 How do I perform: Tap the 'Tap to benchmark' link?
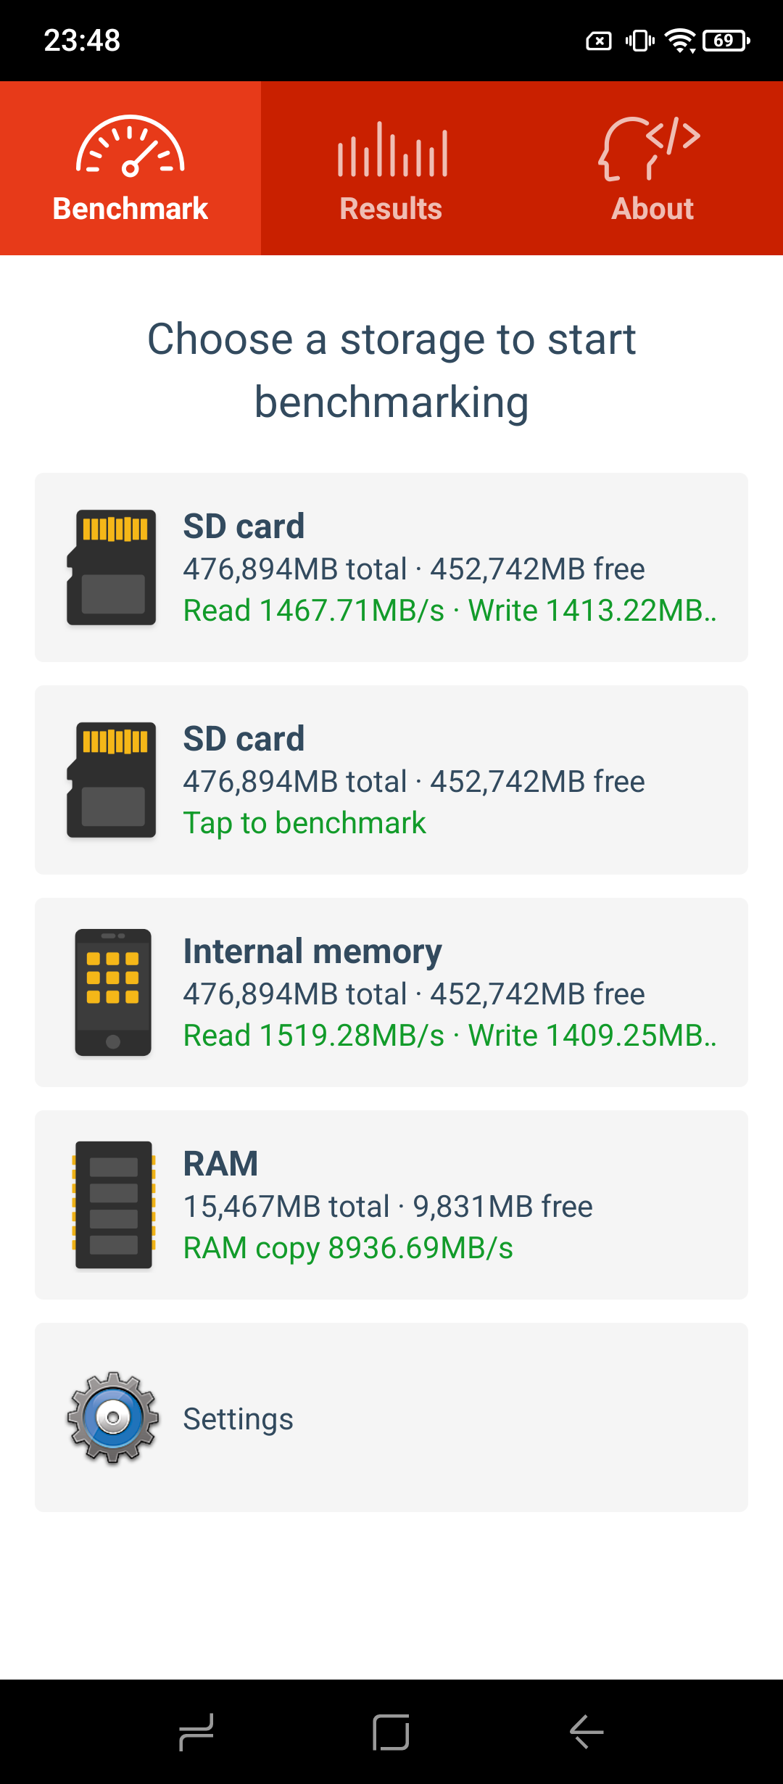tap(304, 823)
